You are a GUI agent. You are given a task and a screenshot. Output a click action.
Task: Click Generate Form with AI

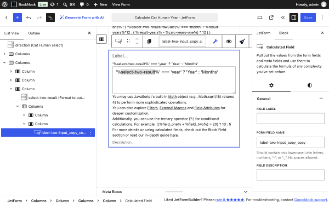pos(82,17)
